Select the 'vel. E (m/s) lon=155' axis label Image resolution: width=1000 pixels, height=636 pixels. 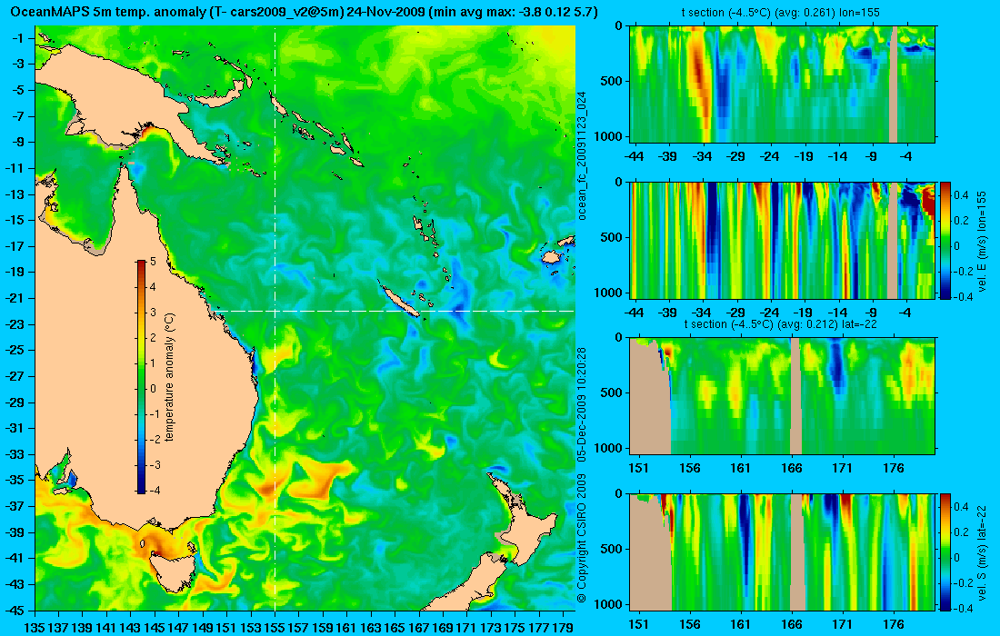983,240
